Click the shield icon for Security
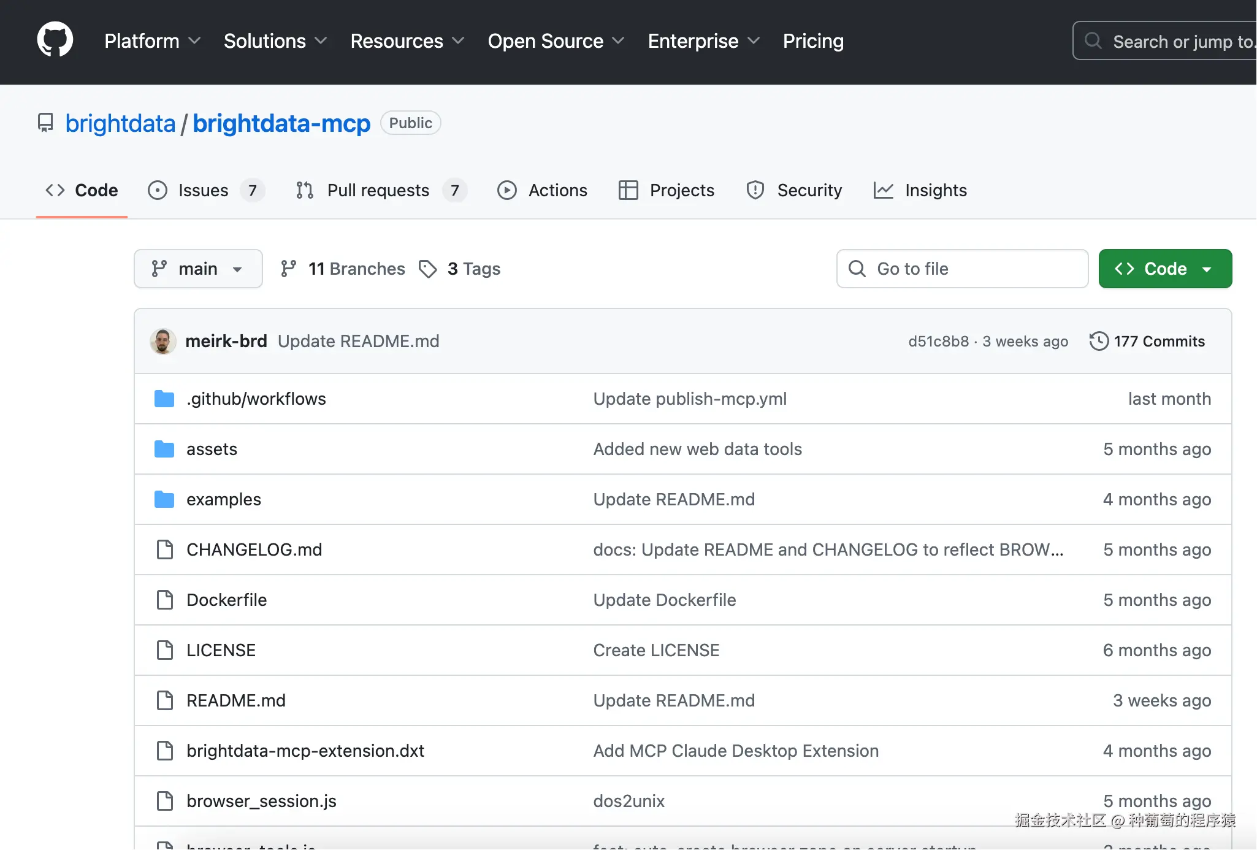 755,190
